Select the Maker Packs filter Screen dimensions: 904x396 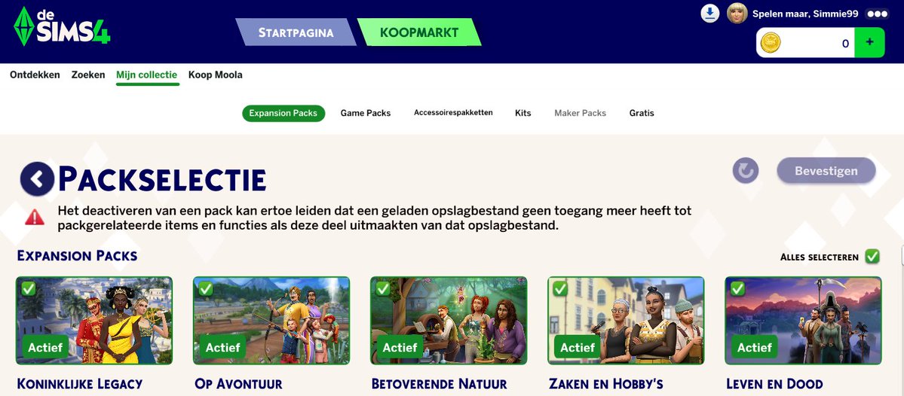point(580,114)
